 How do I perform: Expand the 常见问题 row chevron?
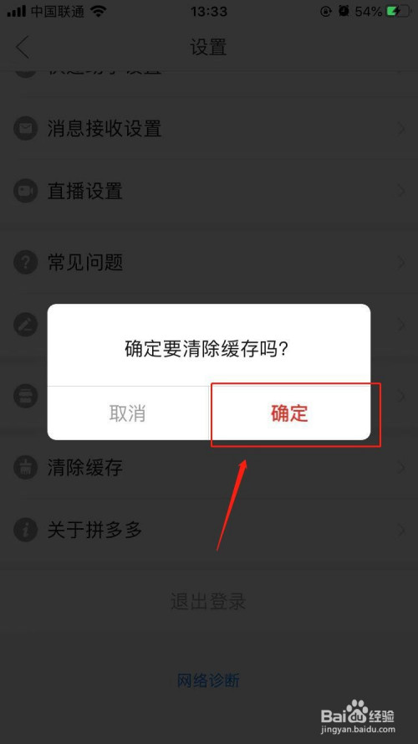401,261
